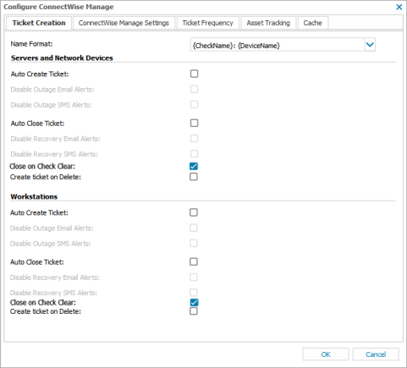Enable Auto Close Ticket for Servers and Network Devices
The image size is (407, 368).
coord(194,124)
